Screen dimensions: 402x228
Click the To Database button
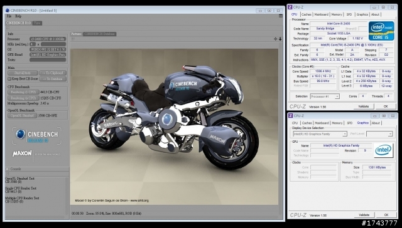(53, 79)
